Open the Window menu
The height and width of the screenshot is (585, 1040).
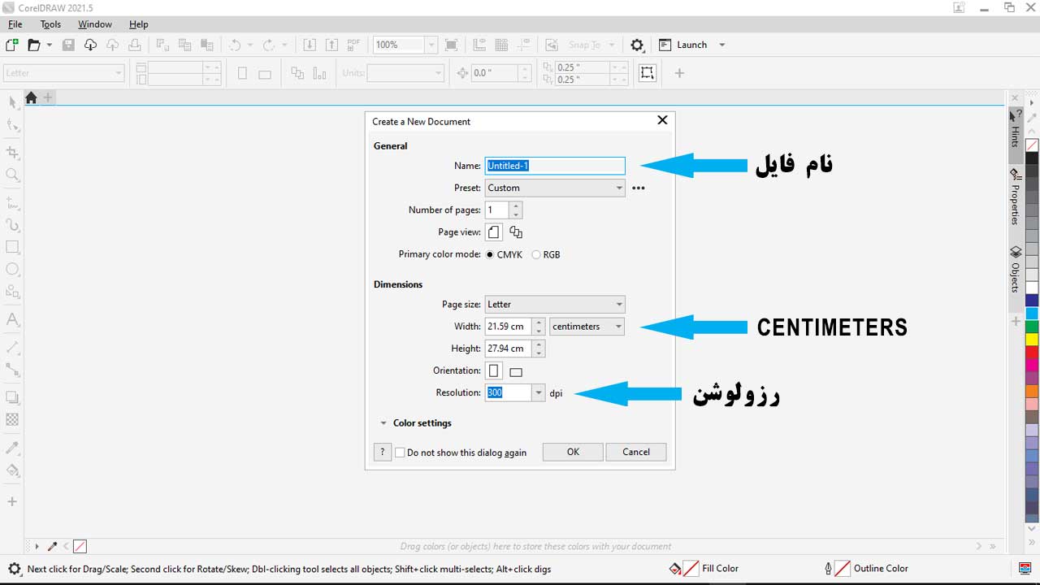tap(94, 24)
